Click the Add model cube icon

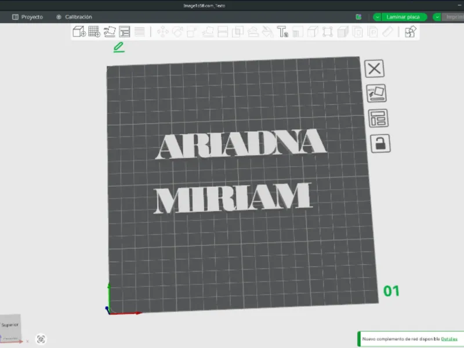79,31
